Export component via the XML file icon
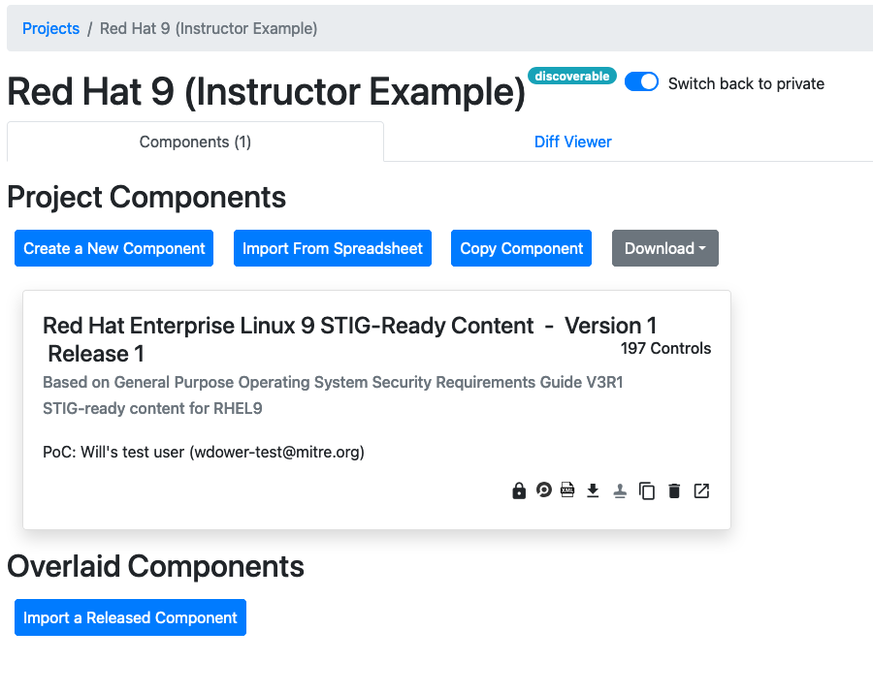The width and height of the screenshot is (873, 694). 568,490
